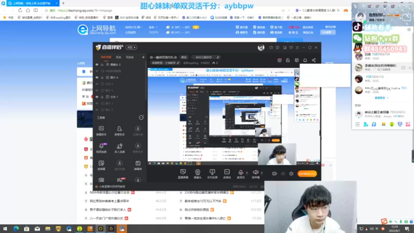Hide the camera 2 source layer
This screenshot has height=233, width=414.
[x=97, y=64]
